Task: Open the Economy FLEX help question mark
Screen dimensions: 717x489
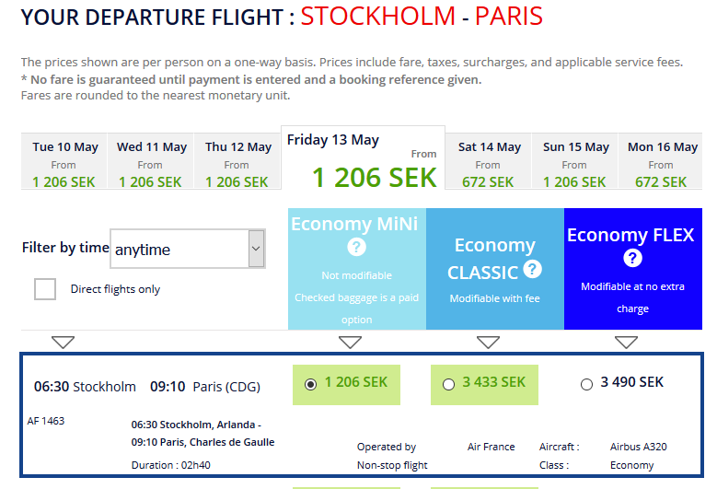Action: point(632,258)
